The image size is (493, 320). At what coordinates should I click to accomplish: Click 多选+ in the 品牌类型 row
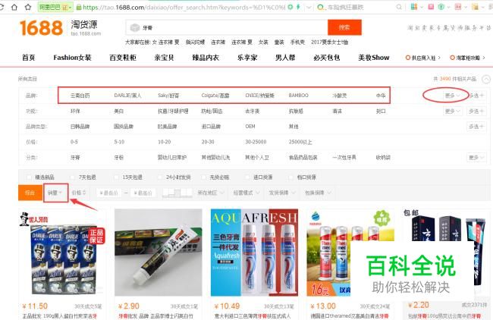point(476,127)
